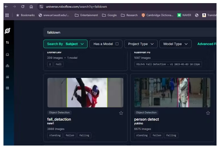Open the Project Type dropdown
The width and height of the screenshot is (220, 149).
[141, 44]
